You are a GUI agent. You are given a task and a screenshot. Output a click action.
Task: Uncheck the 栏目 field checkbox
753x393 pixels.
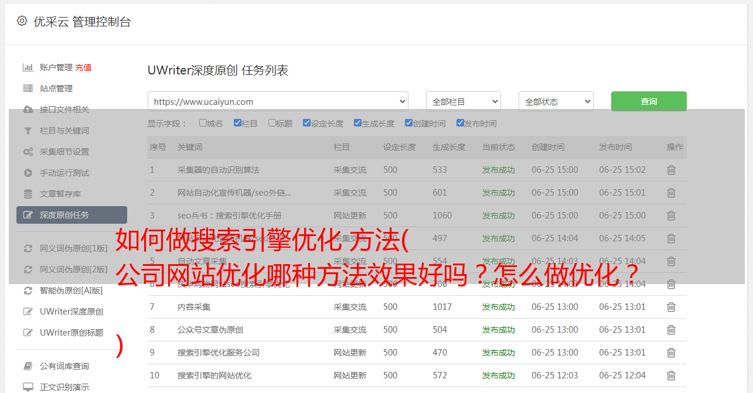(x=237, y=123)
